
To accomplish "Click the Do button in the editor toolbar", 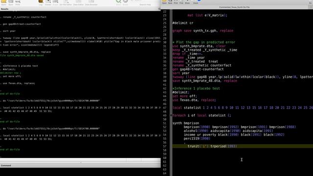I will (x=311, y=2).
